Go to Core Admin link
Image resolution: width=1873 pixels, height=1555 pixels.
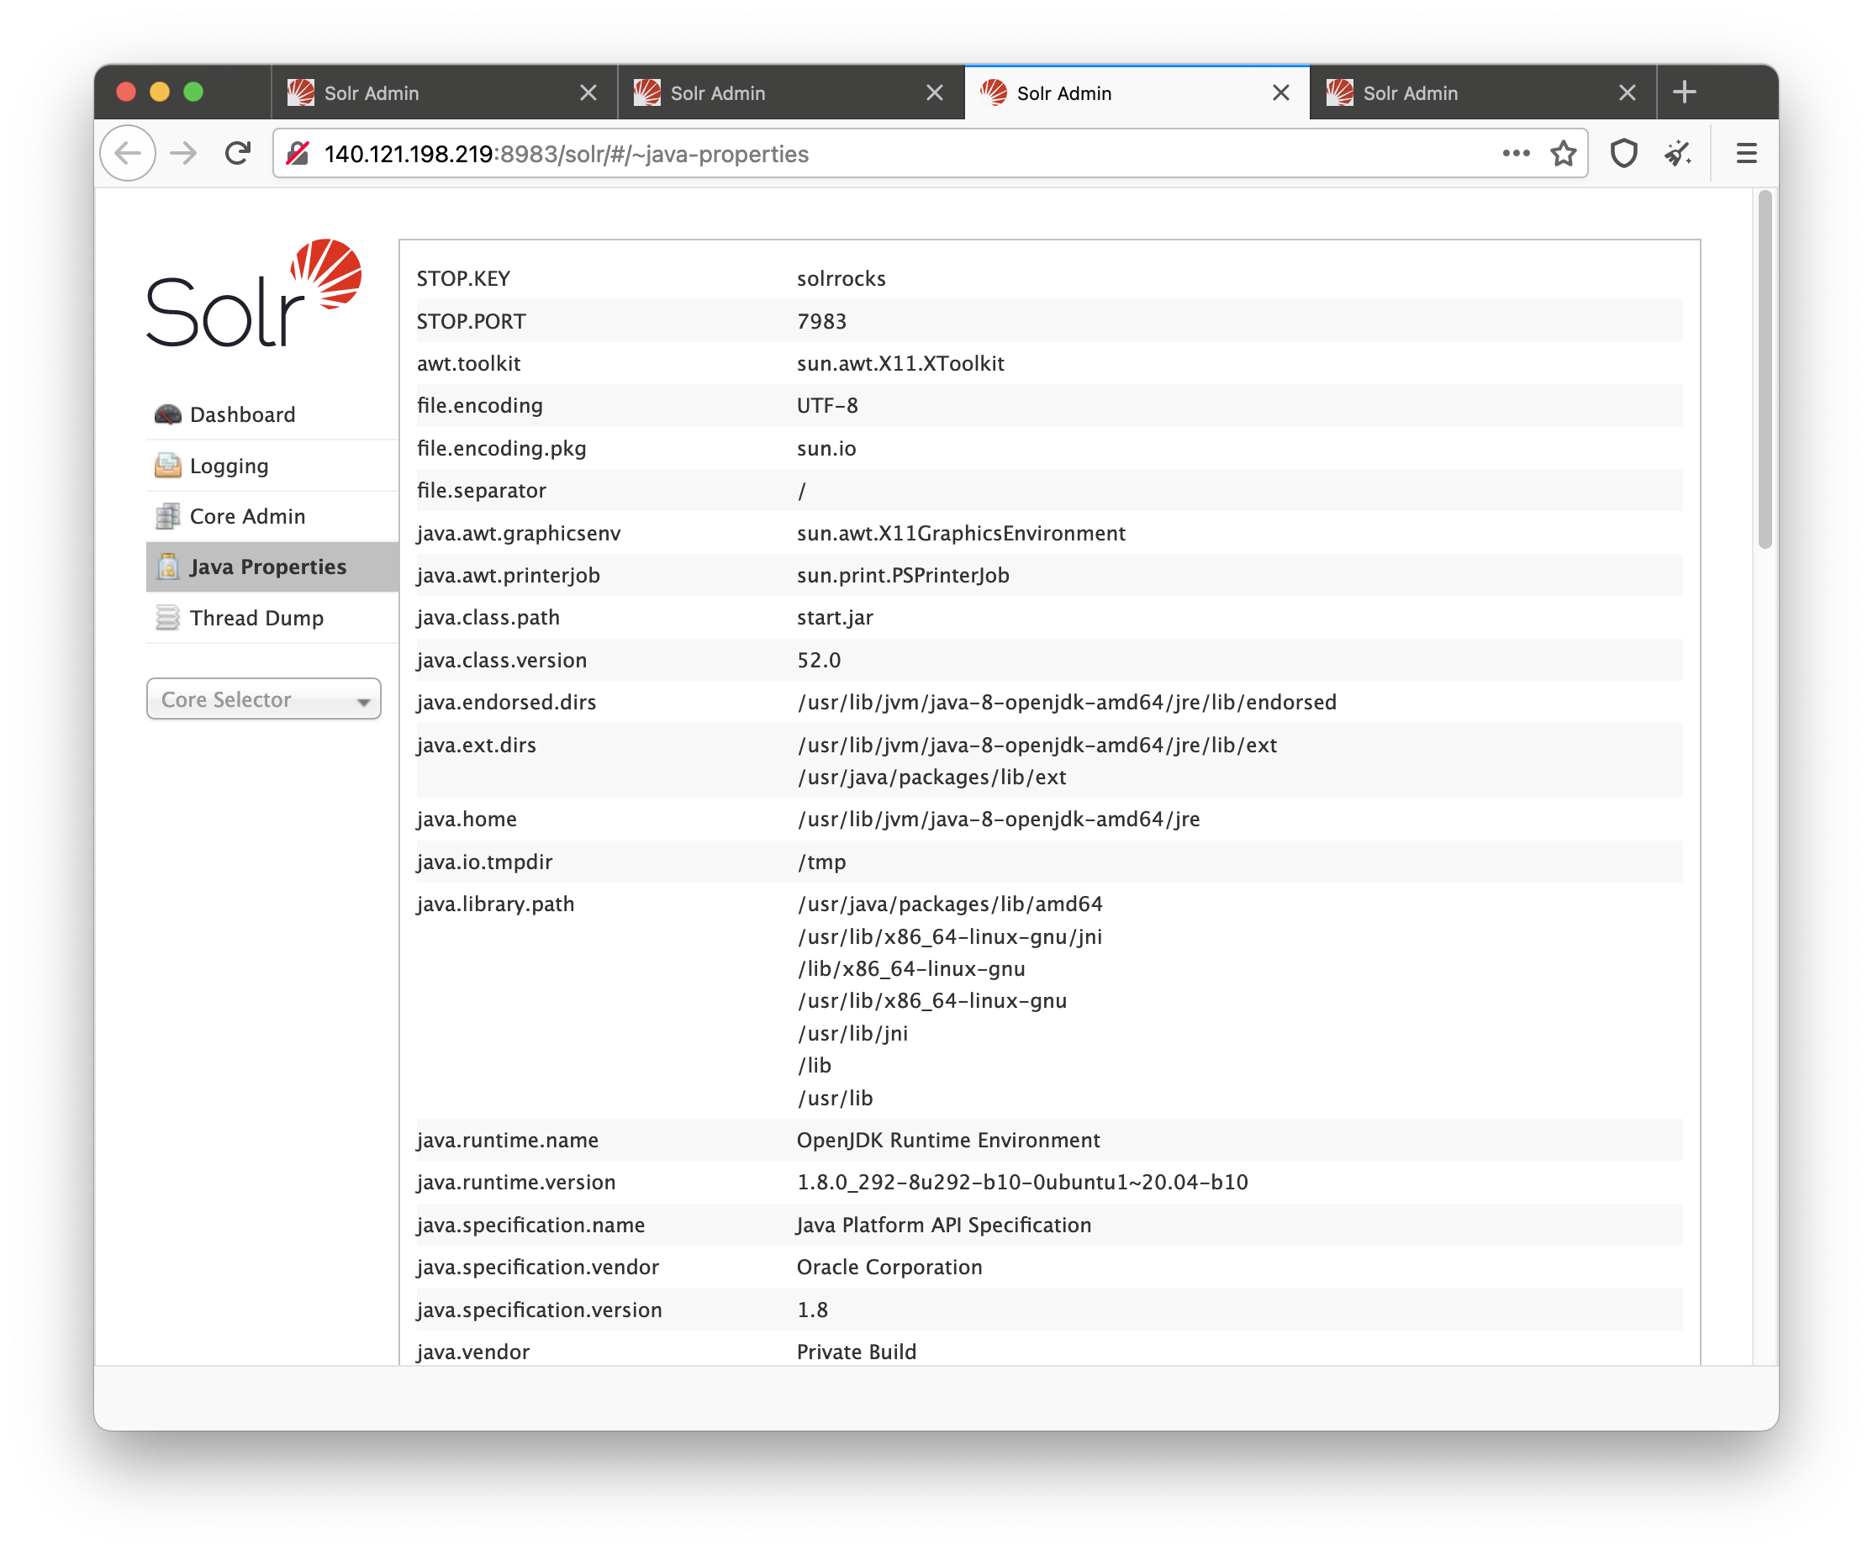click(248, 516)
